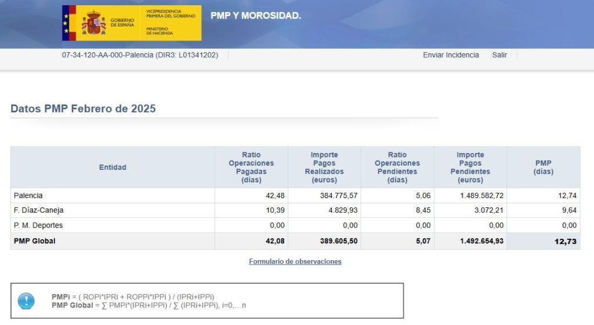
Task: Click the PMP Y MOROSIDAD header title
Action: (255, 16)
